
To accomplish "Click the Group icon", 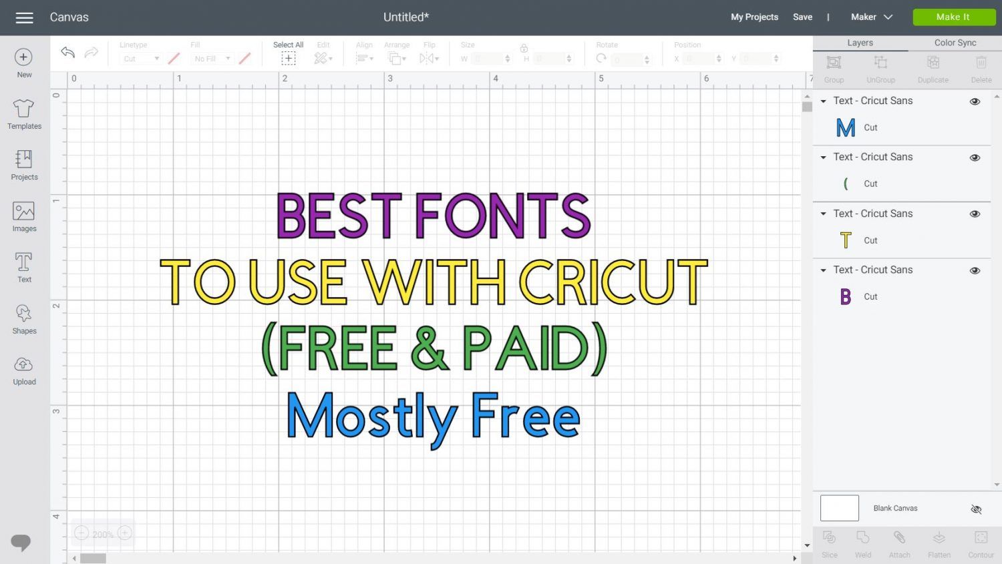I will pos(834,63).
